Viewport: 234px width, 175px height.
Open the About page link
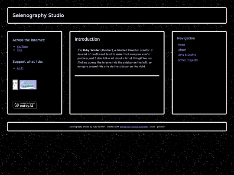click(182, 50)
